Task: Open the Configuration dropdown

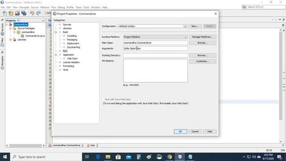Action: pos(185,26)
